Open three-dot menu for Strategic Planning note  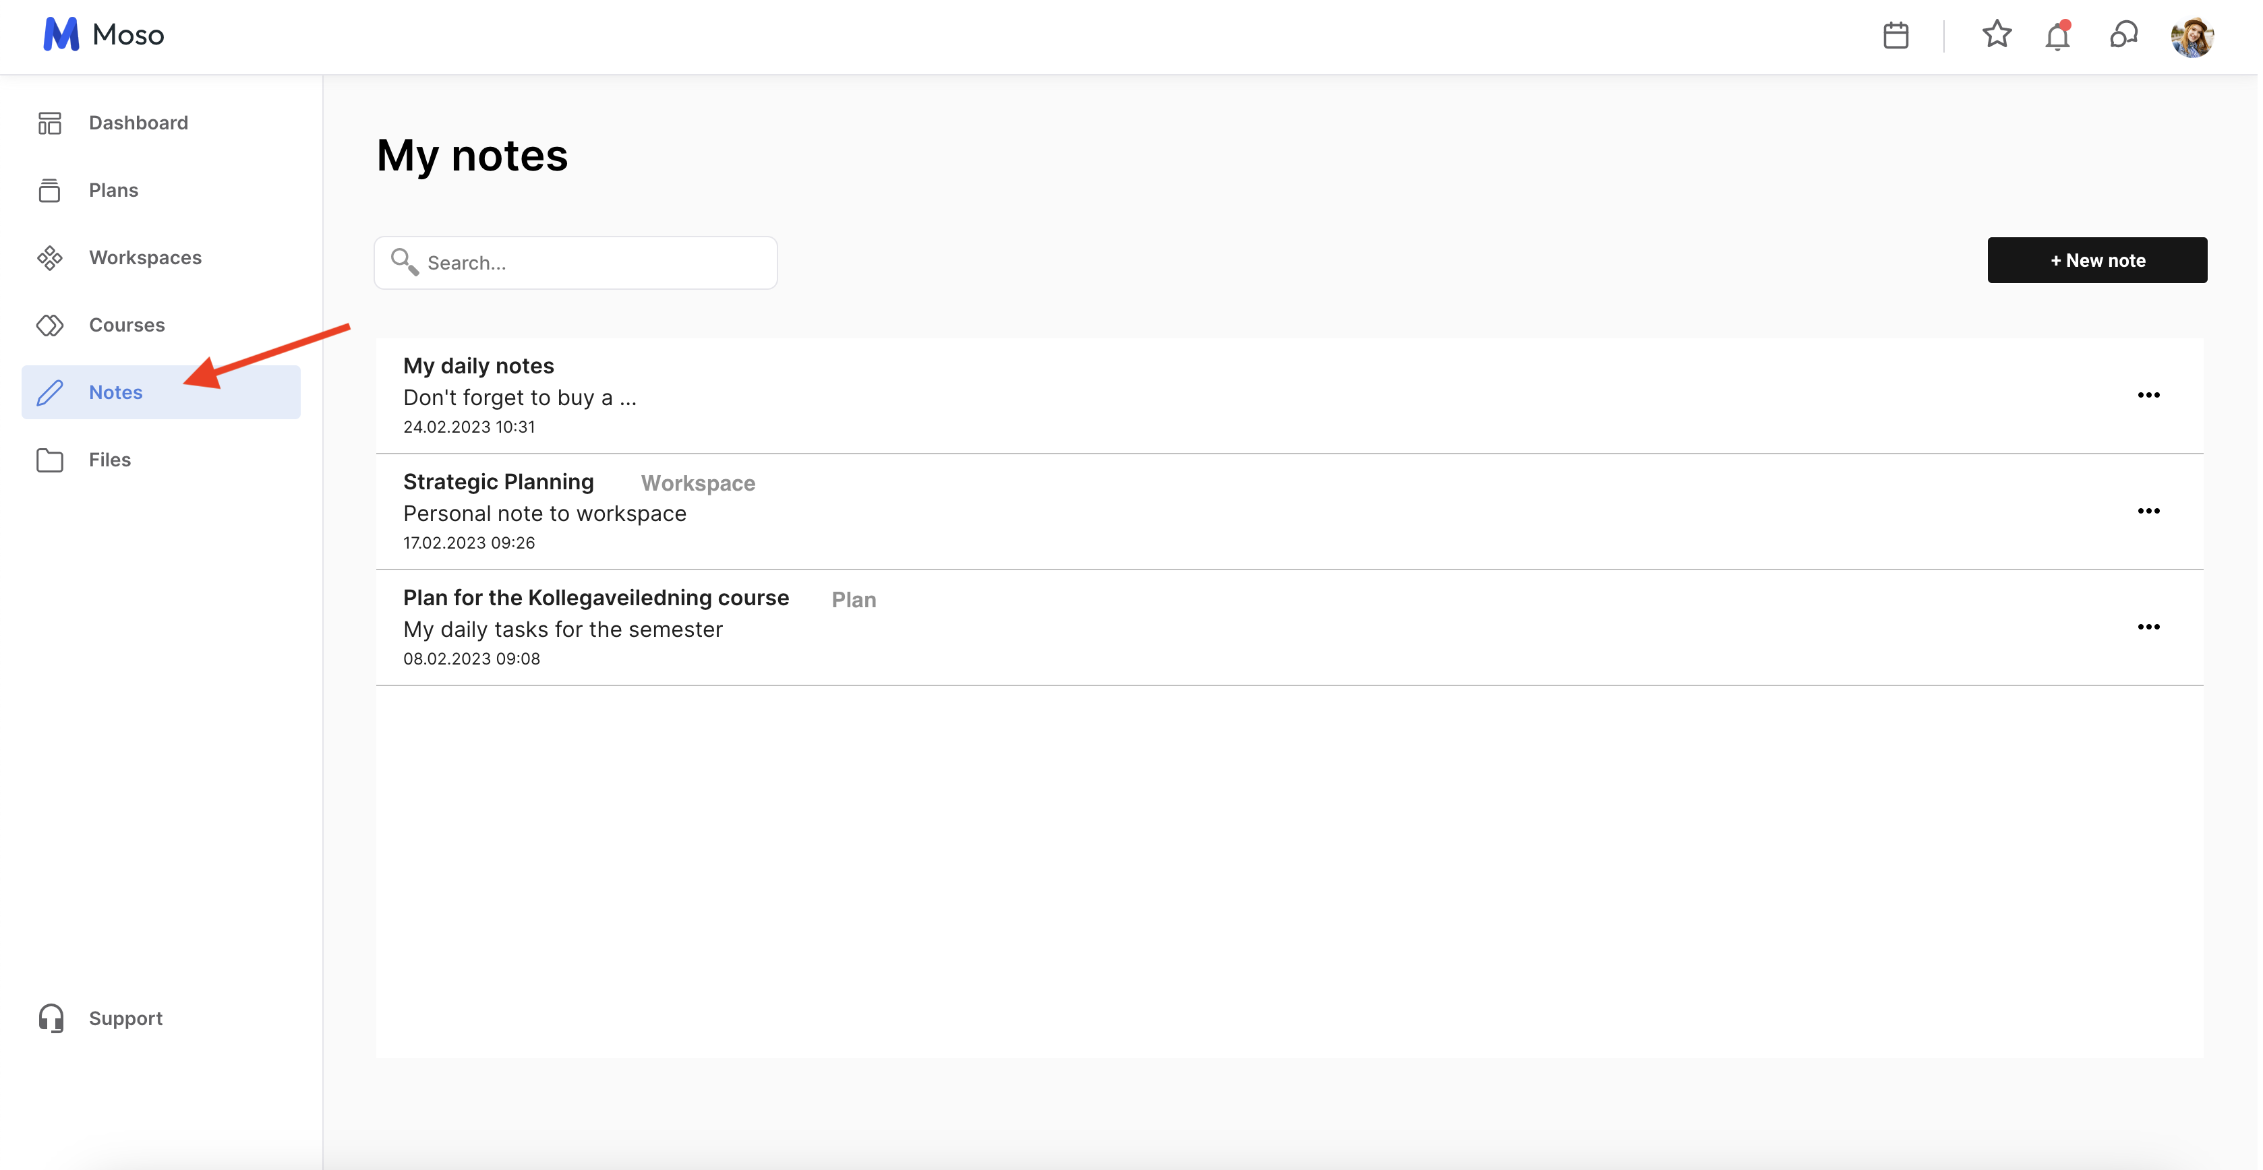pos(2148,511)
